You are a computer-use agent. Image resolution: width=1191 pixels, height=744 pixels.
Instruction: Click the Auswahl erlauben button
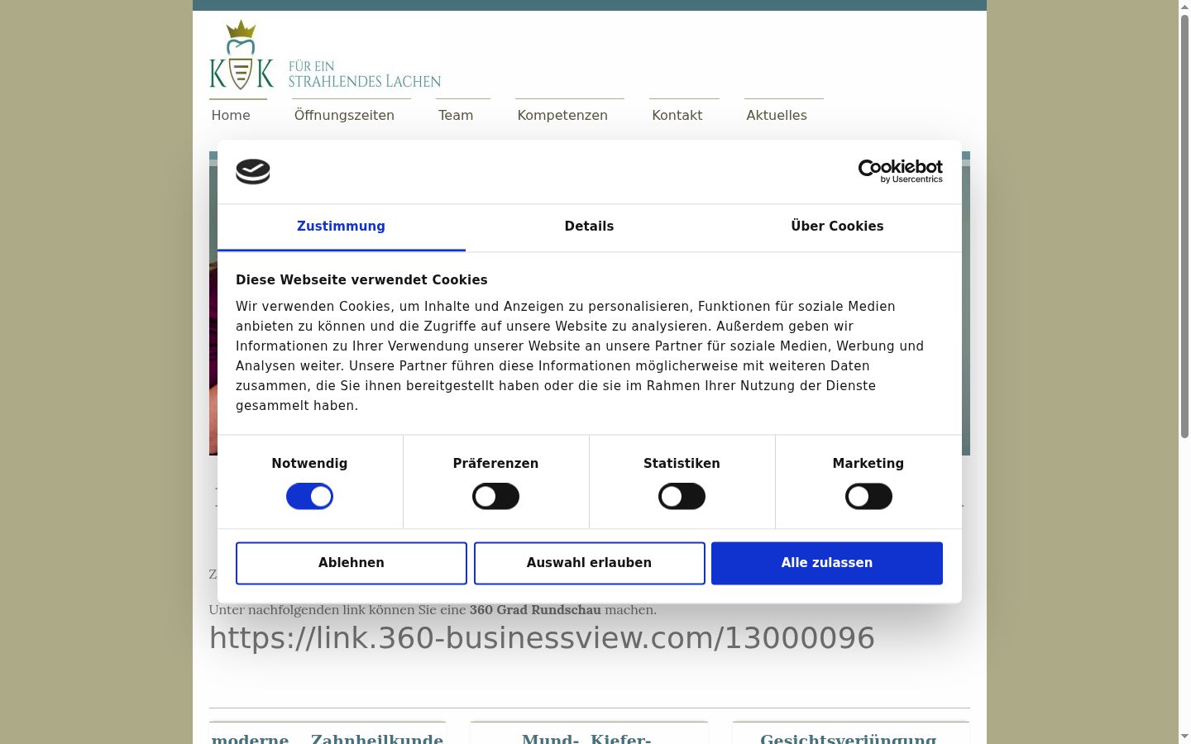pos(589,563)
